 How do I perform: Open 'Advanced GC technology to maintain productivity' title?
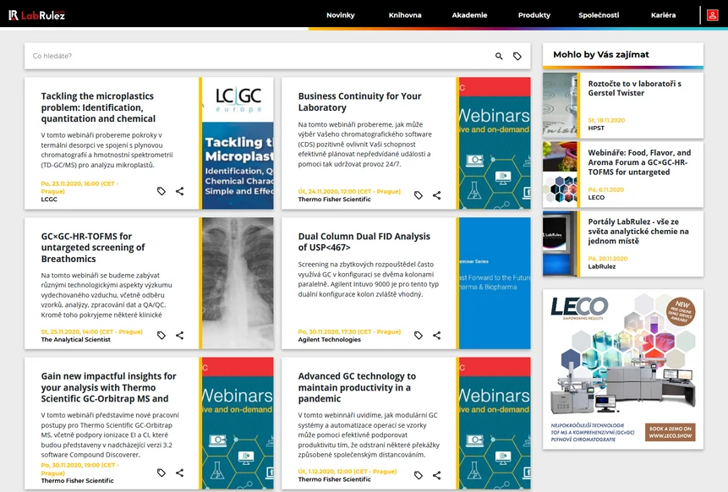[x=357, y=387]
